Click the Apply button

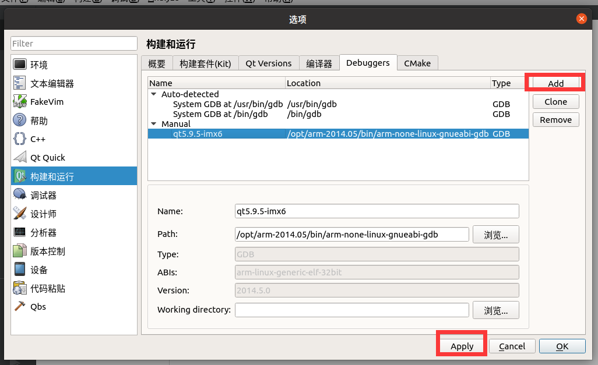pyautogui.click(x=462, y=346)
